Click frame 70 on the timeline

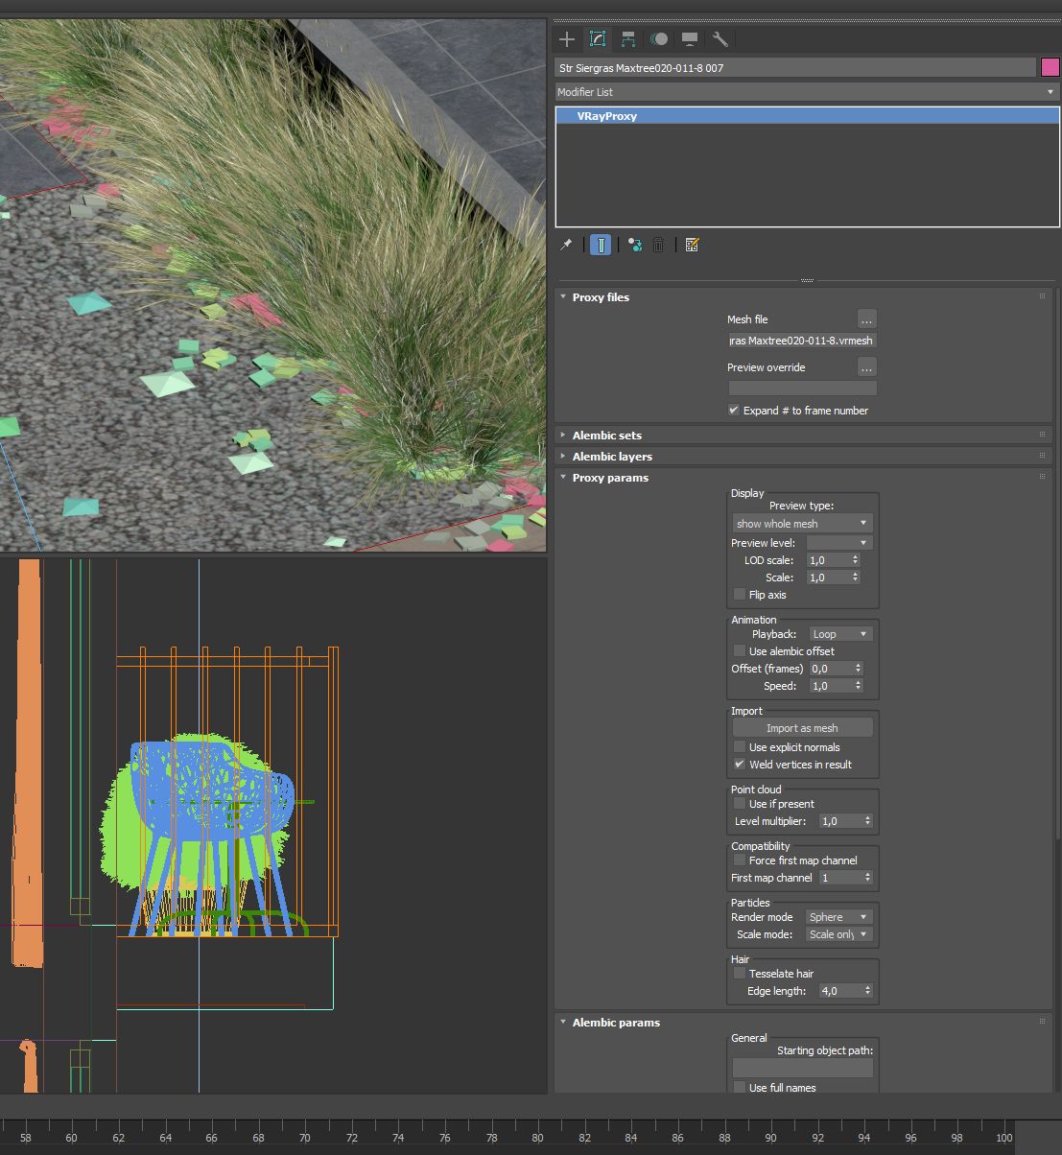pos(304,1138)
